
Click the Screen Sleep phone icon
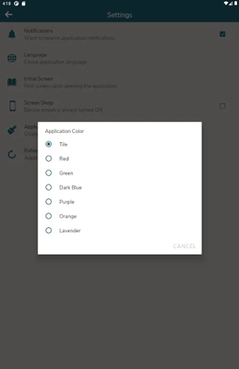[12, 106]
